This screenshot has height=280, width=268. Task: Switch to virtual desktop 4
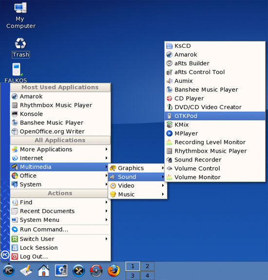(147, 276)
